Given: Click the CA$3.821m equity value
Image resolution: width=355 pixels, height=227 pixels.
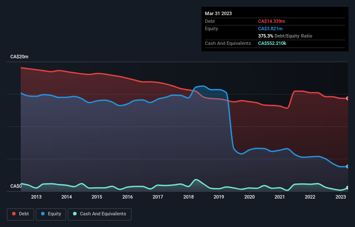Looking at the screenshot, I should click(270, 28).
